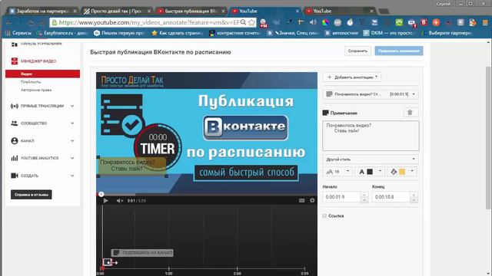This screenshot has width=492, height=276.
Task: Click the Создать camera icon
Action: coord(15,176)
